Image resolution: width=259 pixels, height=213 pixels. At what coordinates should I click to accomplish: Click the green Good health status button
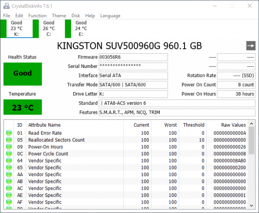click(23, 74)
